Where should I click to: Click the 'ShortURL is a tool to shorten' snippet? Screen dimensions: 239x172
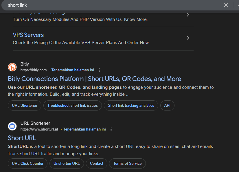coord(111,150)
